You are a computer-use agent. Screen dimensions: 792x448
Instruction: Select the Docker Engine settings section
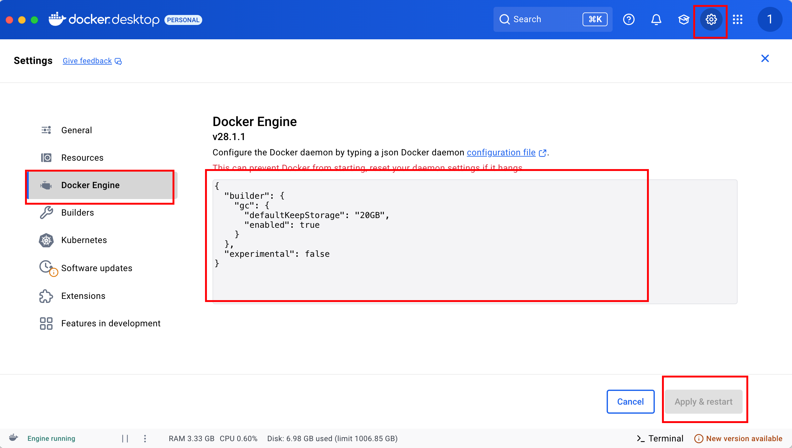point(103,185)
